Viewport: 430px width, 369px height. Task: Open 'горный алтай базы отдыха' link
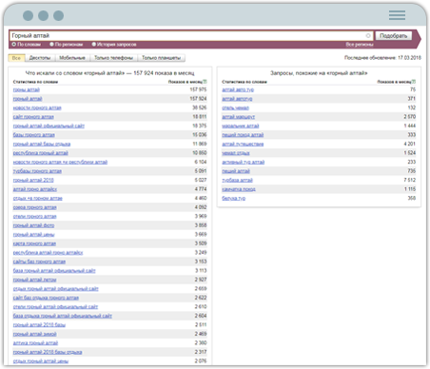(42, 144)
